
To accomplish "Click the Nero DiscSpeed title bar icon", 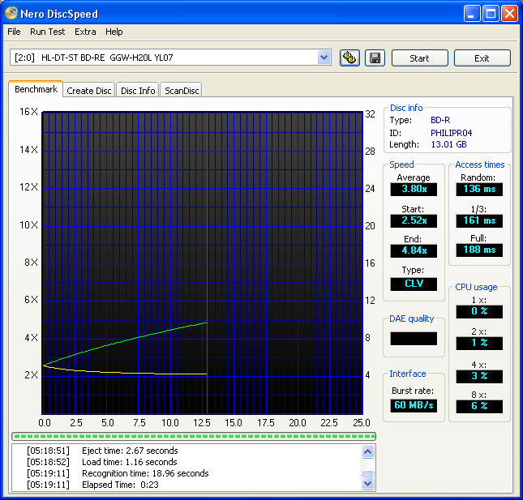I will click(x=11, y=13).
